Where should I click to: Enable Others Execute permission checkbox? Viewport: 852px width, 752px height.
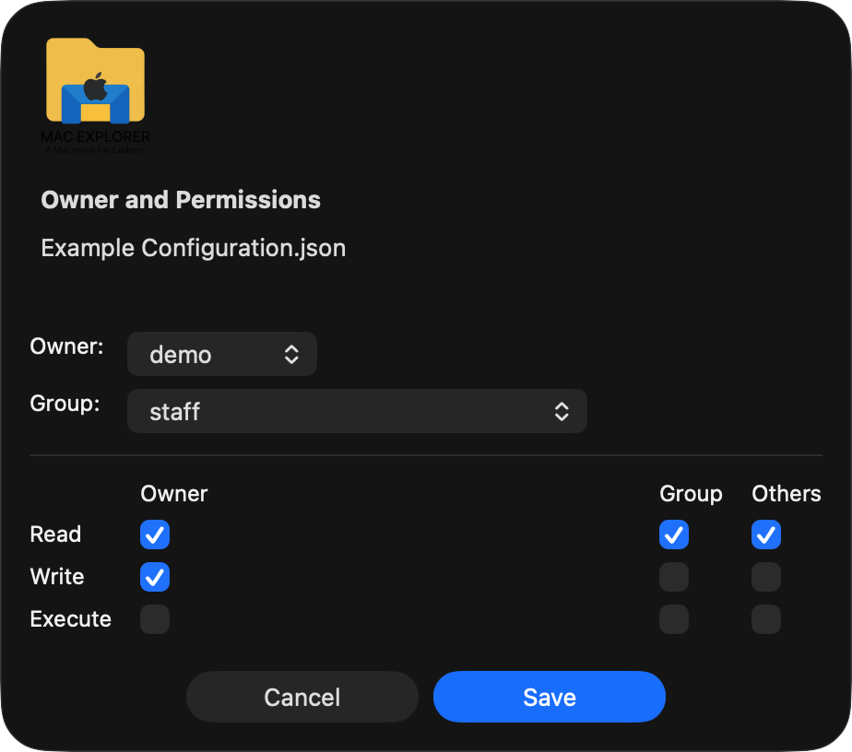[766, 619]
